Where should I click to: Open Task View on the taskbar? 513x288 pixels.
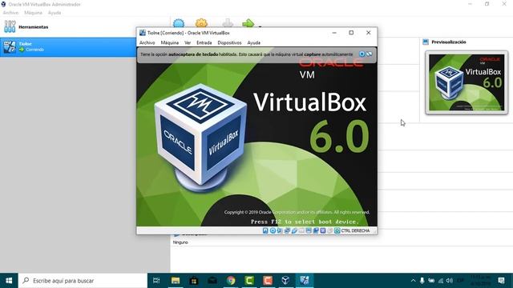click(x=156, y=281)
